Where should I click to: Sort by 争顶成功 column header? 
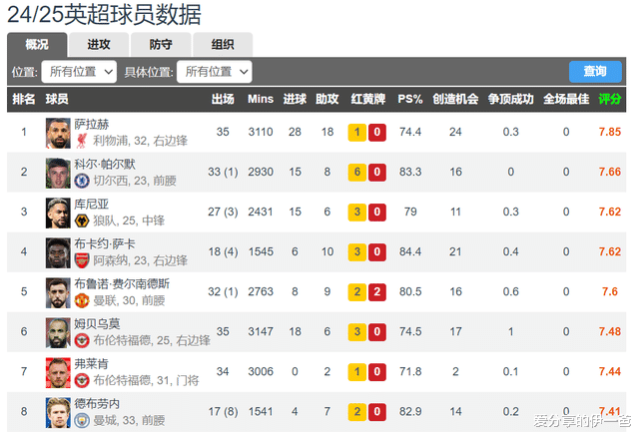(x=510, y=99)
